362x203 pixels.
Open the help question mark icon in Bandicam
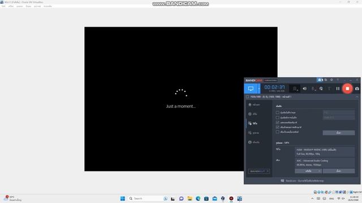tap(338, 80)
